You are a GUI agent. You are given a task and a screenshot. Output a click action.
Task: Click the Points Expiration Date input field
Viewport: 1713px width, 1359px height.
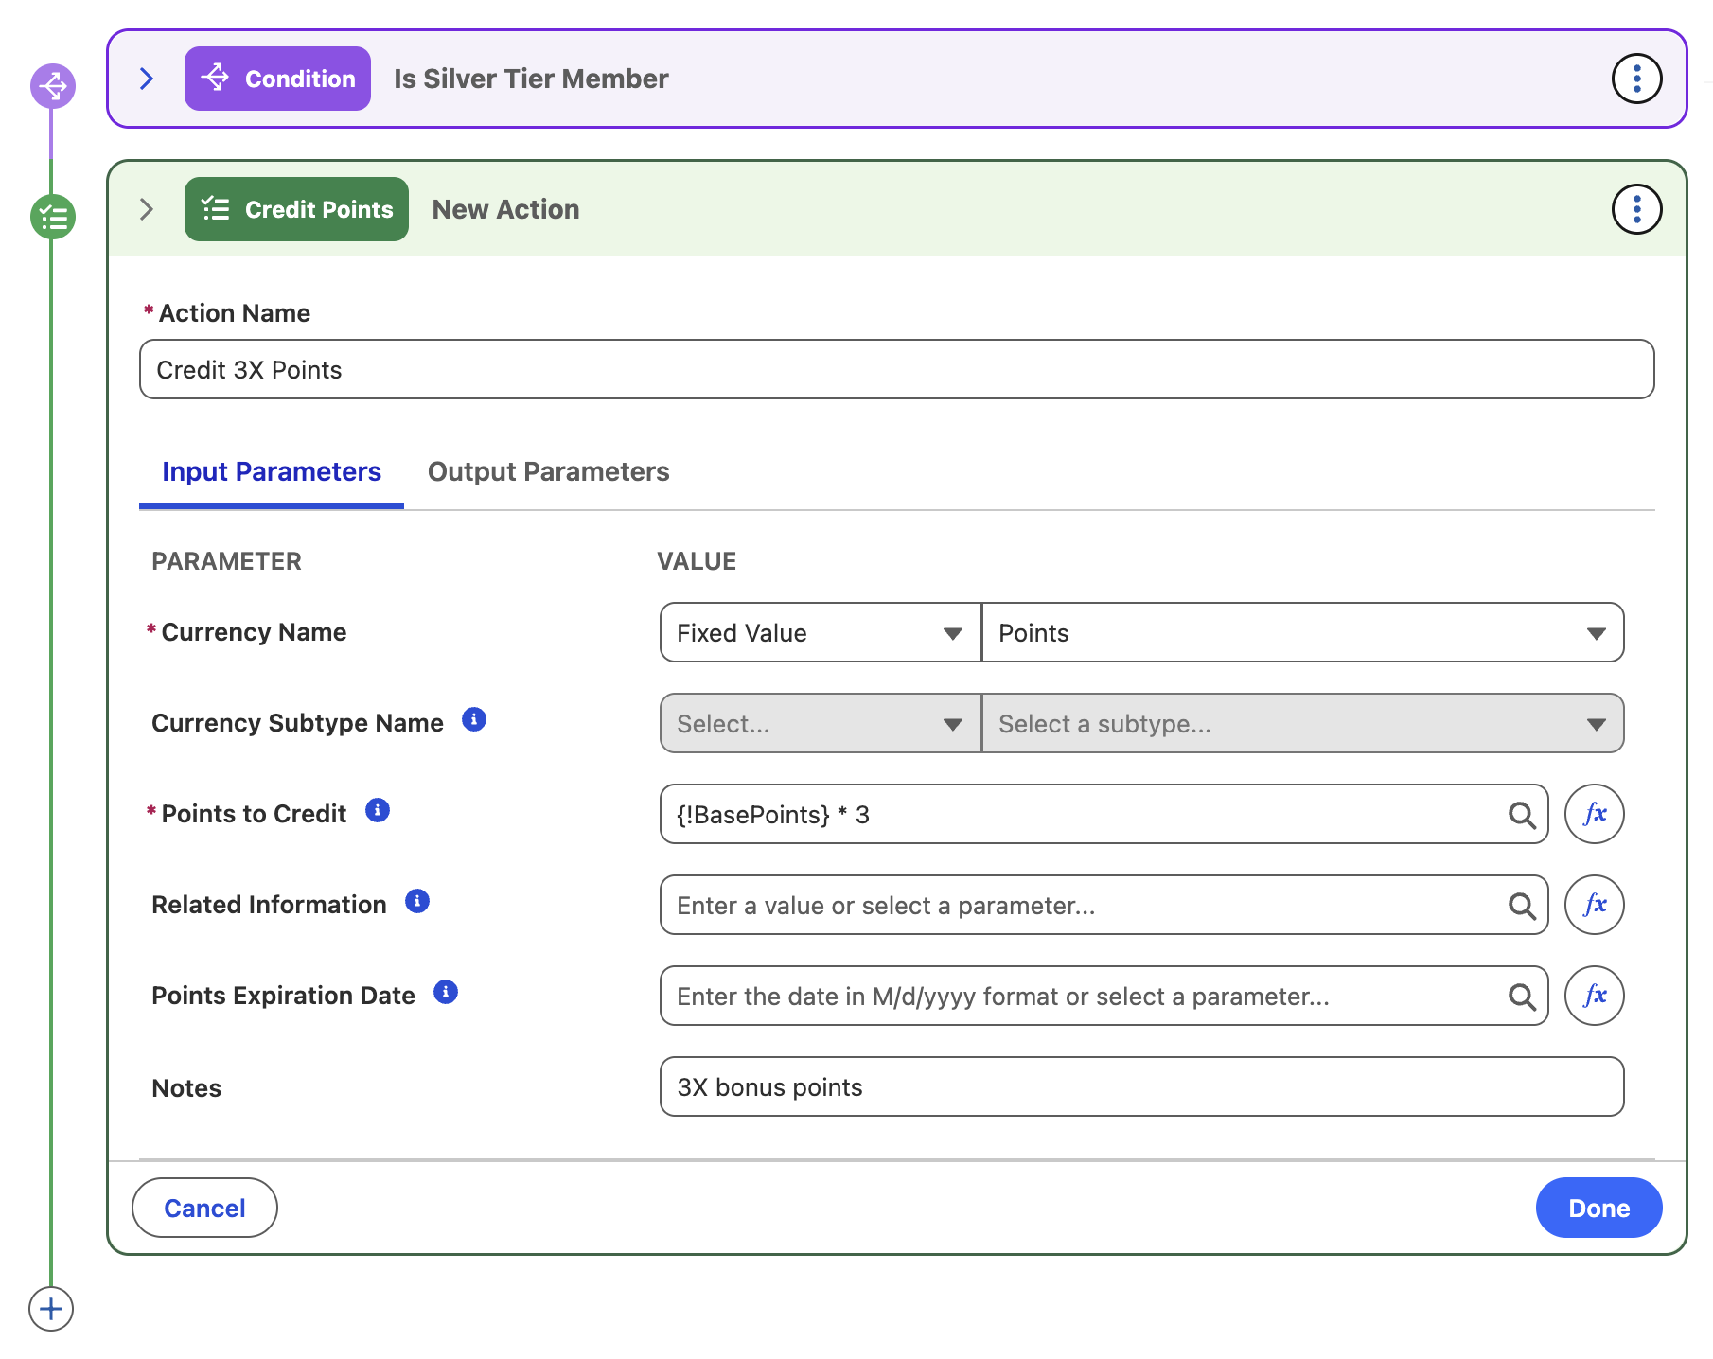1104,996
